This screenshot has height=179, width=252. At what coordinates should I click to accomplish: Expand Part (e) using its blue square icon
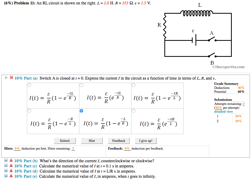[x=6, y=176]
